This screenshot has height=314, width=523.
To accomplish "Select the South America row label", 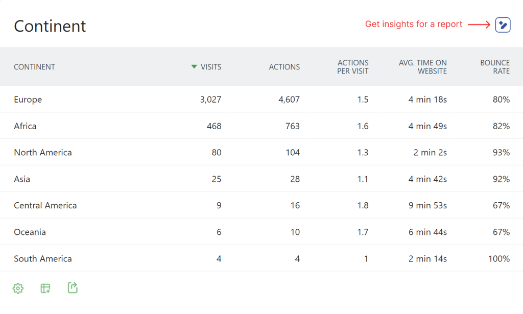I will pyautogui.click(x=43, y=259).
